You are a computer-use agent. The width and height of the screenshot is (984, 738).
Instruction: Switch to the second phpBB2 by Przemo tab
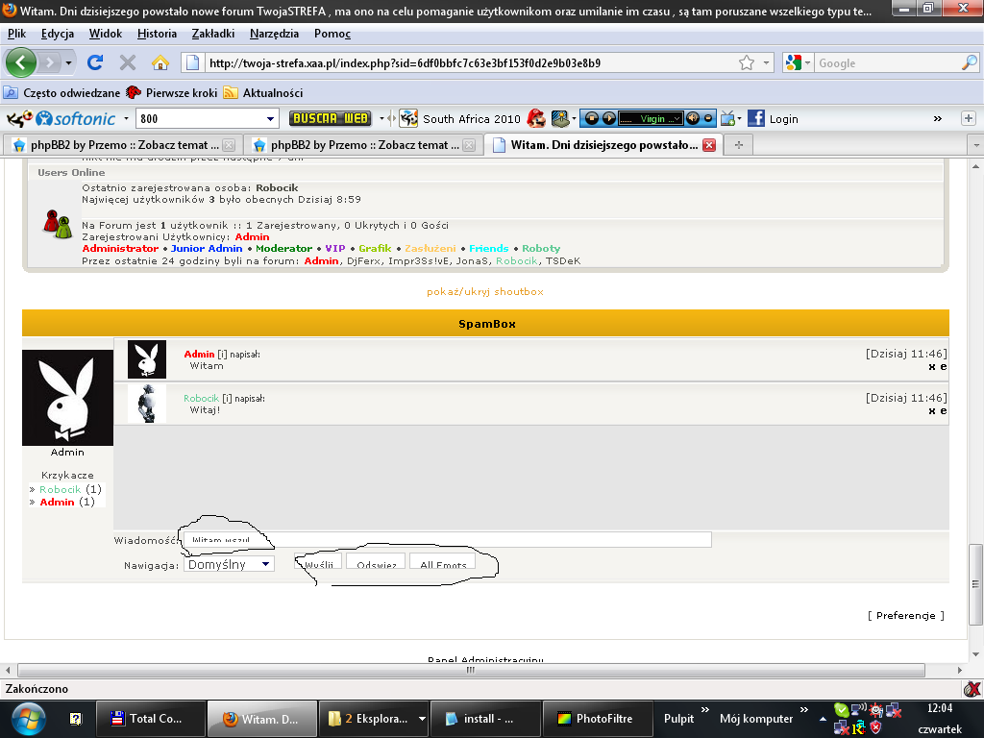(361, 145)
